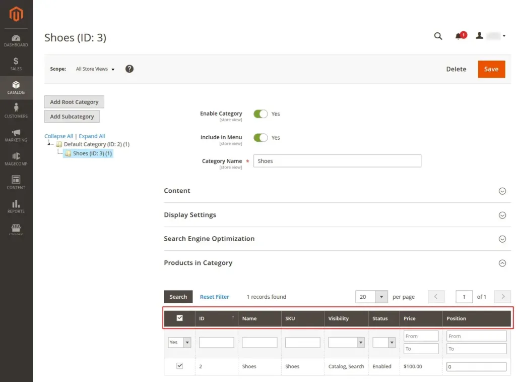Viewport: 516px width, 382px height.
Task: Toggle the Enable Category switch
Action: click(261, 114)
